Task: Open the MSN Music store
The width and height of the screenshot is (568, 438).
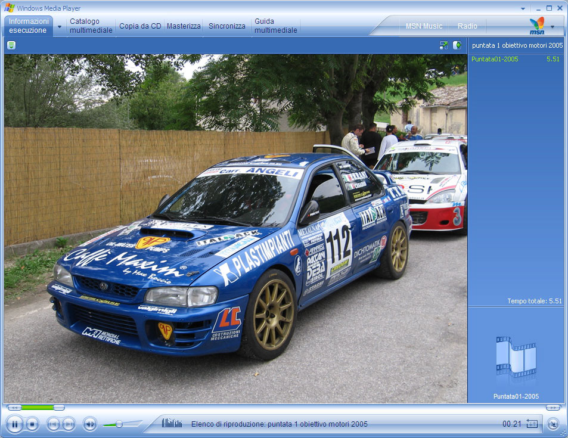Action: click(424, 26)
